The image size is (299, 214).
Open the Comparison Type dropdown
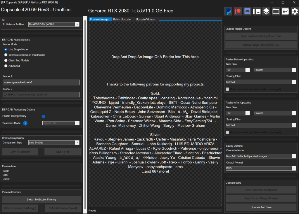(x=54, y=143)
